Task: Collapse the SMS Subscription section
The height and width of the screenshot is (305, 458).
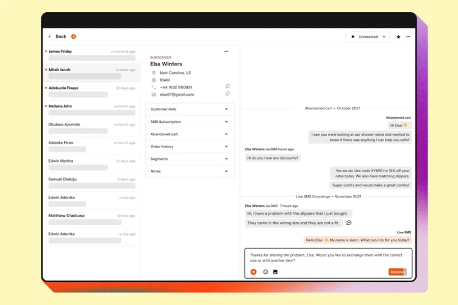Action: tap(226, 122)
